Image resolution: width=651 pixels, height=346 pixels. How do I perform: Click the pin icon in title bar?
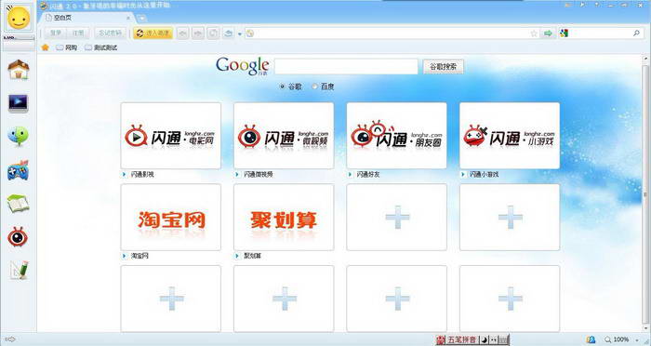point(597,4)
